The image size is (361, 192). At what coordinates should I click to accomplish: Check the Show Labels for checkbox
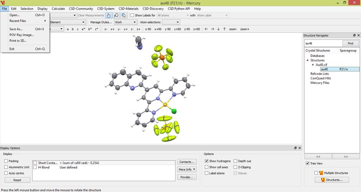click(133, 15)
